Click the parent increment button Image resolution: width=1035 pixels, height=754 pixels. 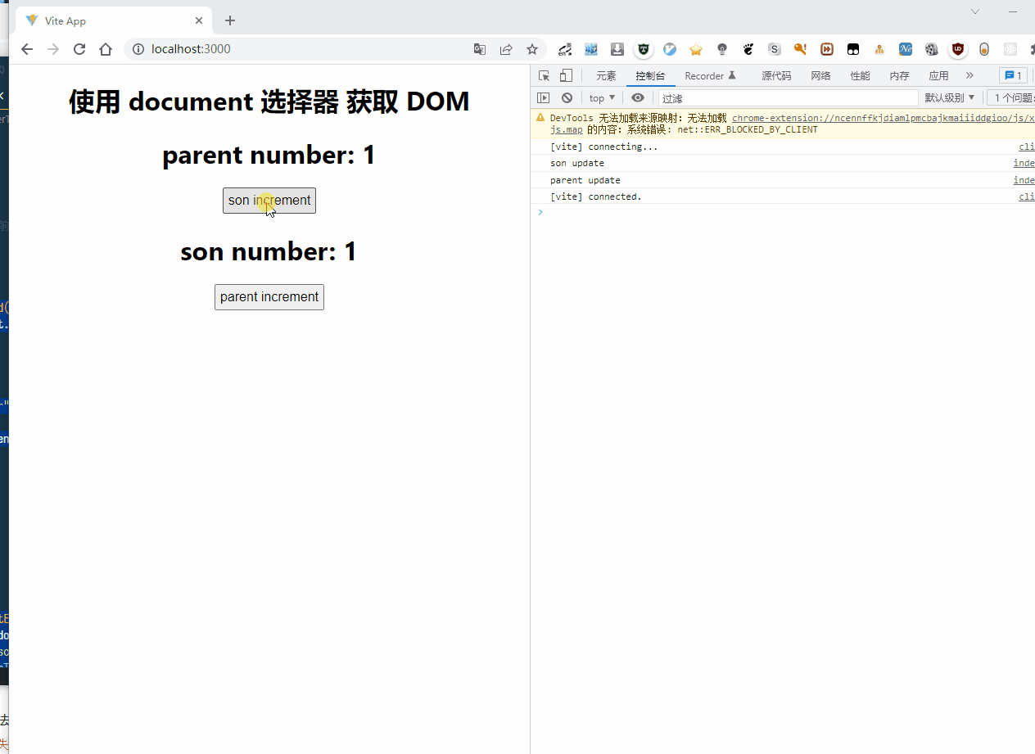click(269, 297)
